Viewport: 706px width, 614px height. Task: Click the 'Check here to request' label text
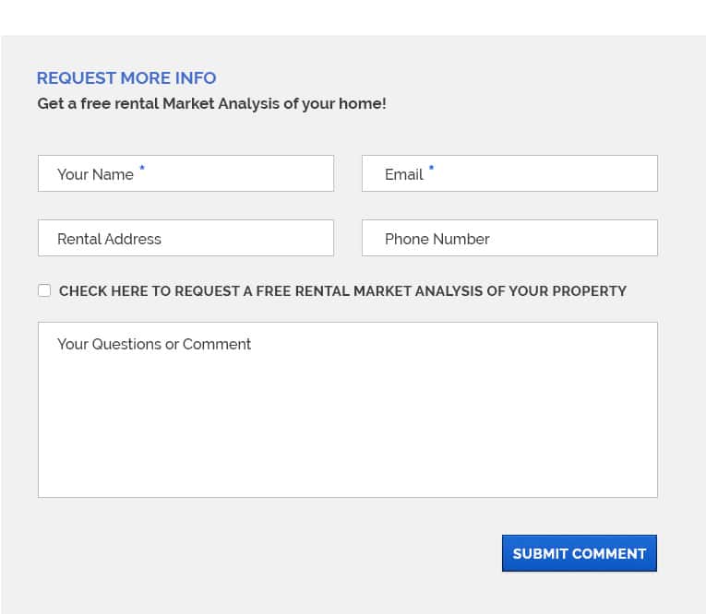tap(342, 291)
